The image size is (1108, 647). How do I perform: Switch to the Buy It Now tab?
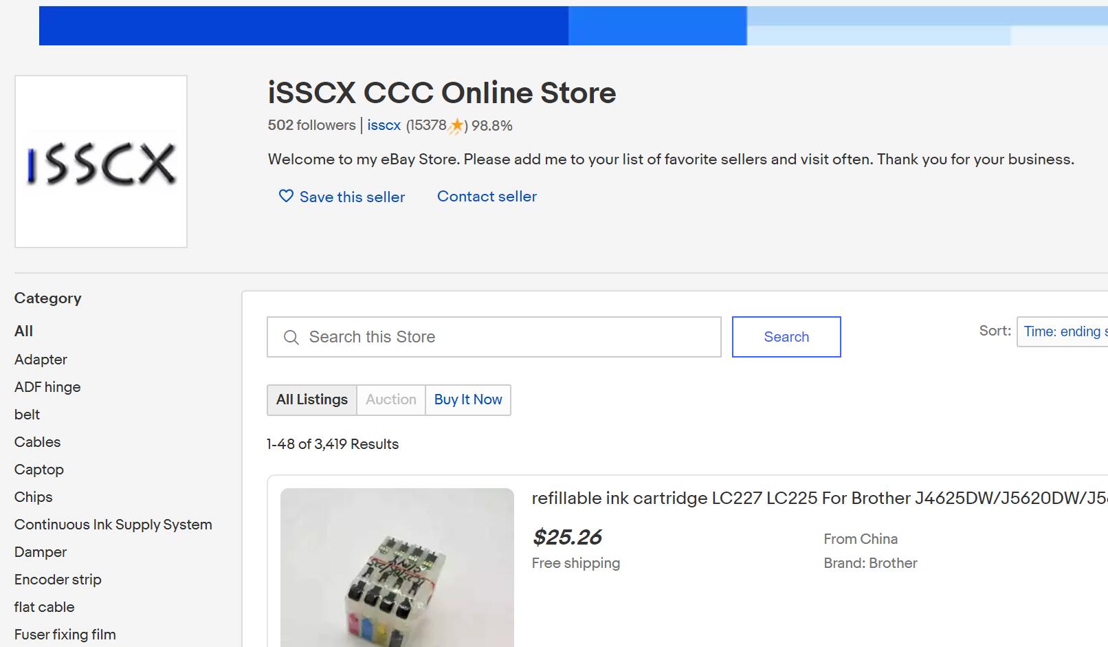click(x=468, y=399)
